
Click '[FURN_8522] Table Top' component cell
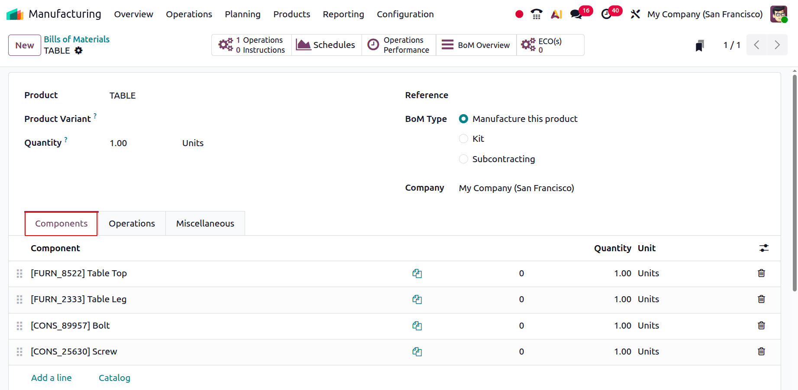[79, 273]
